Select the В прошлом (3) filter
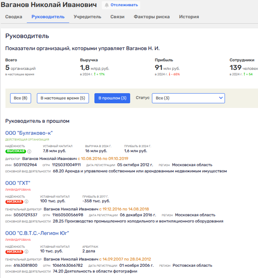This screenshot has height=278, width=258. 112,98
